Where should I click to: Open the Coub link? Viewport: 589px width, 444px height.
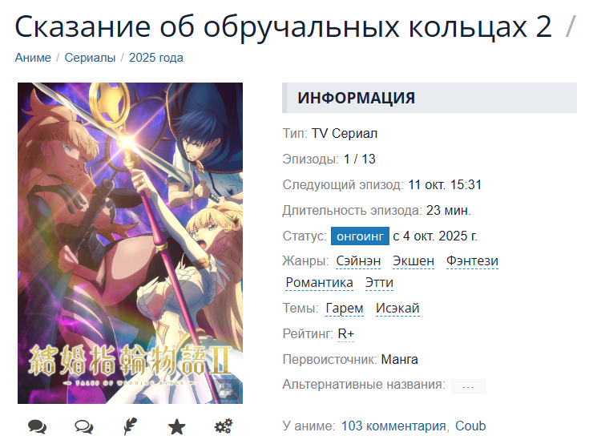470,426
